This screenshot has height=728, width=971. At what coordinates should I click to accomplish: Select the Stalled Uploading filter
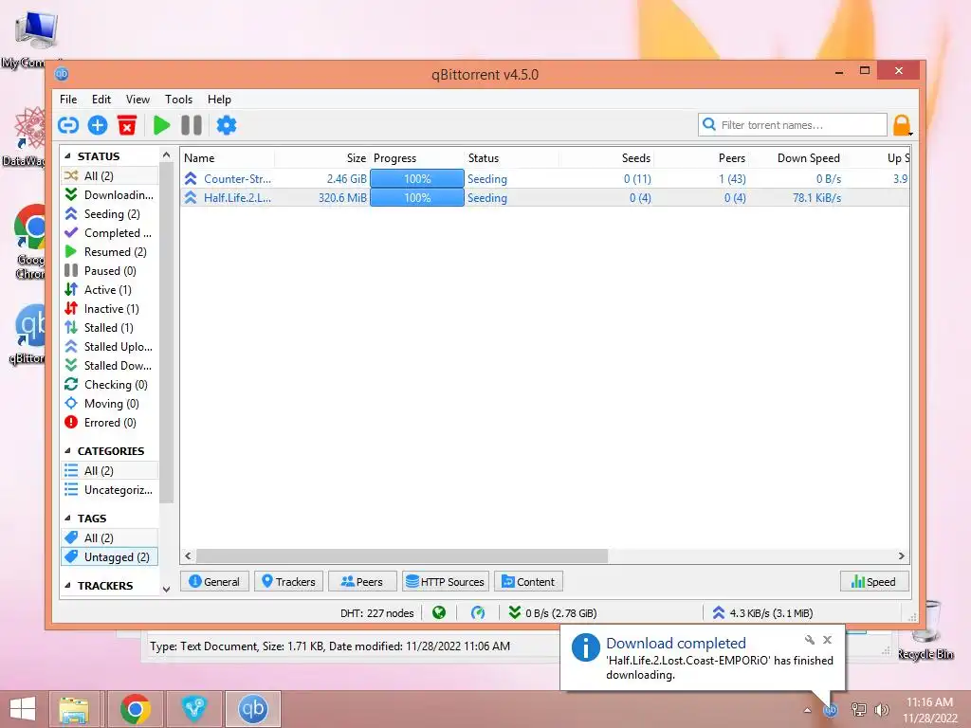click(110, 347)
